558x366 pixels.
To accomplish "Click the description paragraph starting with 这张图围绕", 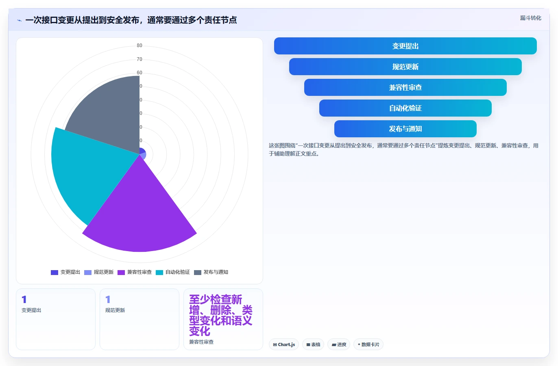I will (x=403, y=149).
